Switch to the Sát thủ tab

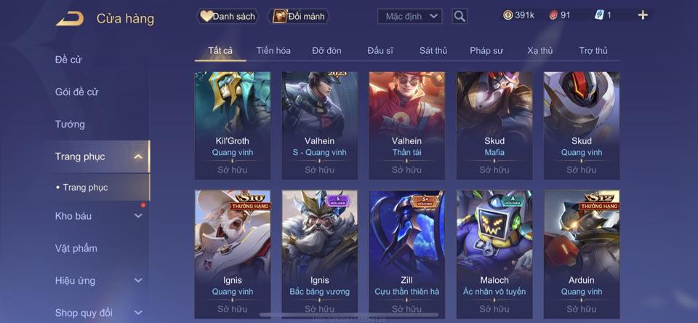433,51
